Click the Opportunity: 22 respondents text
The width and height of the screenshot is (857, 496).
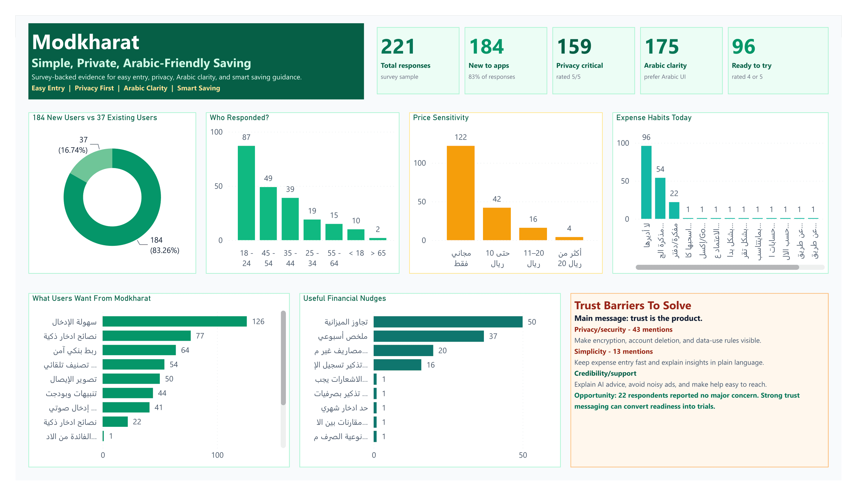pyautogui.click(x=687, y=401)
